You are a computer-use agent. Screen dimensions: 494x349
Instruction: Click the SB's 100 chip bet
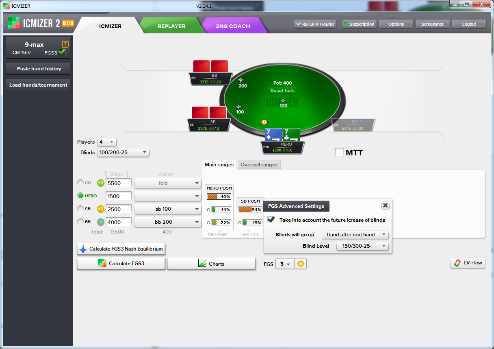tap(240, 109)
